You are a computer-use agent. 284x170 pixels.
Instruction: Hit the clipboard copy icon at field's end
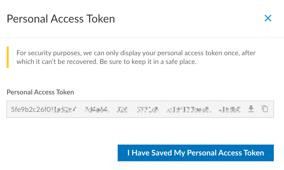pyautogui.click(x=265, y=109)
